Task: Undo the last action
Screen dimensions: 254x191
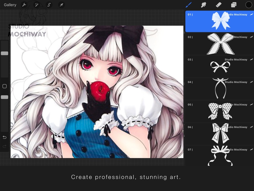Action: tap(5, 137)
